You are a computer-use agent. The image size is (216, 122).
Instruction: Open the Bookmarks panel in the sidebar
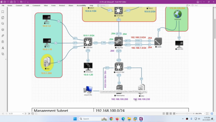(x=3, y=12)
